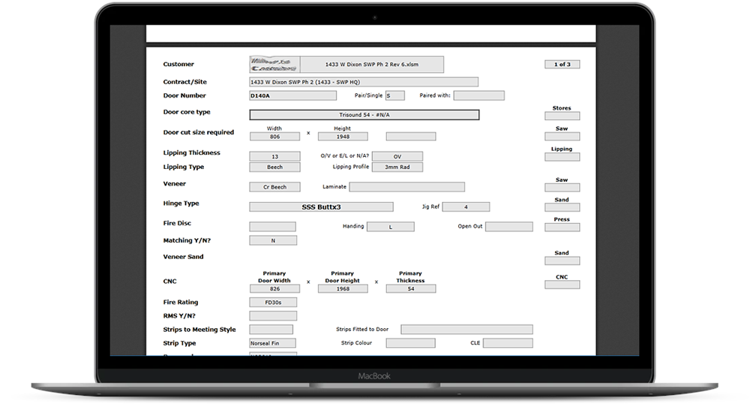Select the Contract/Site text field
750x404 pixels.
pos(364,82)
